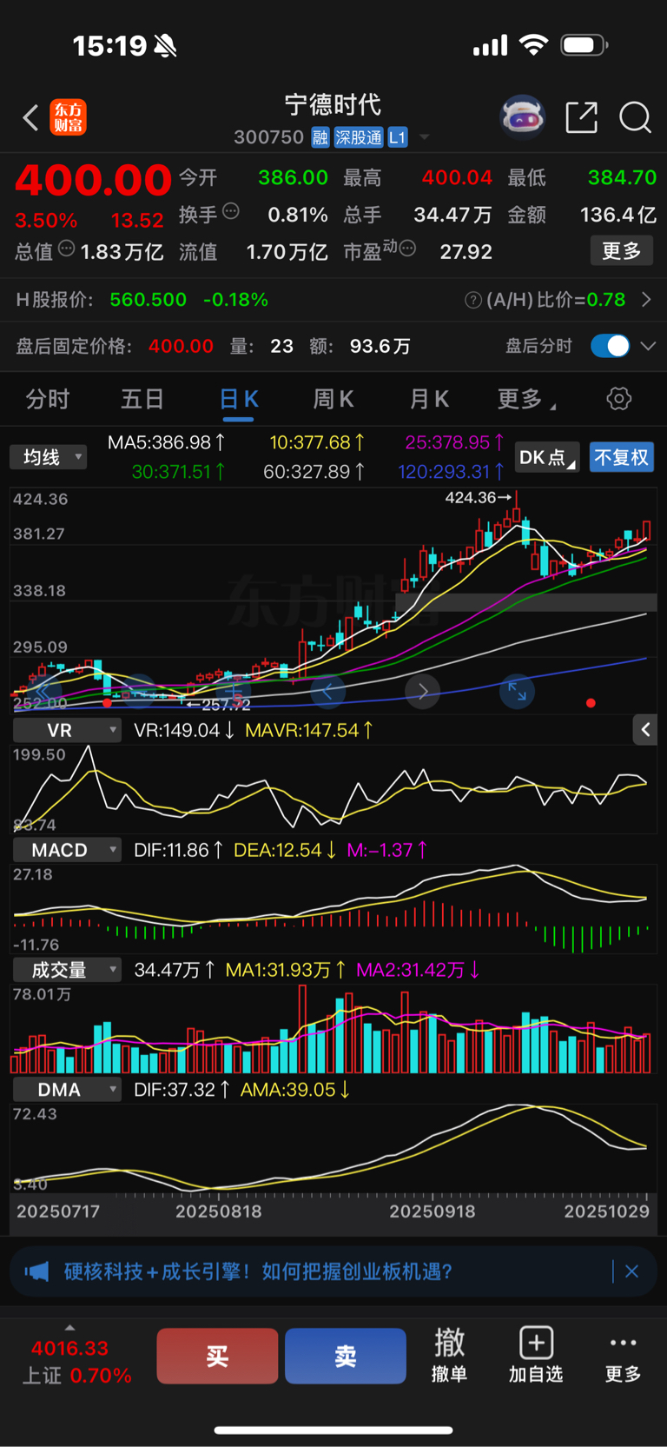
Task: Tap the info icon beside 市盈动
Action: pyautogui.click(x=407, y=249)
